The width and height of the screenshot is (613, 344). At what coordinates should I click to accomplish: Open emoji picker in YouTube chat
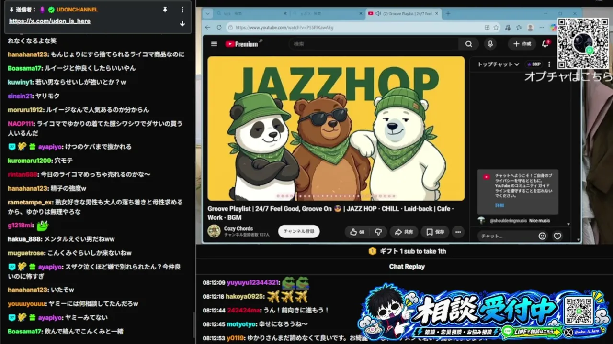coord(542,236)
